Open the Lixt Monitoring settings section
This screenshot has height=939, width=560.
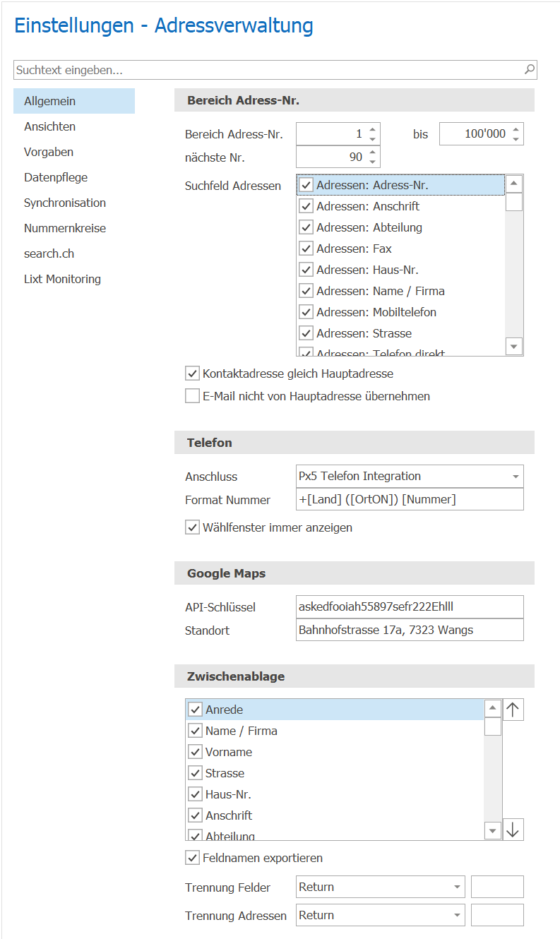point(74,279)
